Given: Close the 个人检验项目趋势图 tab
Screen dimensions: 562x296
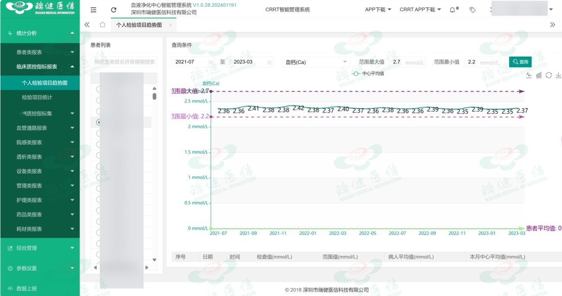Looking at the screenshot, I should [170, 25].
